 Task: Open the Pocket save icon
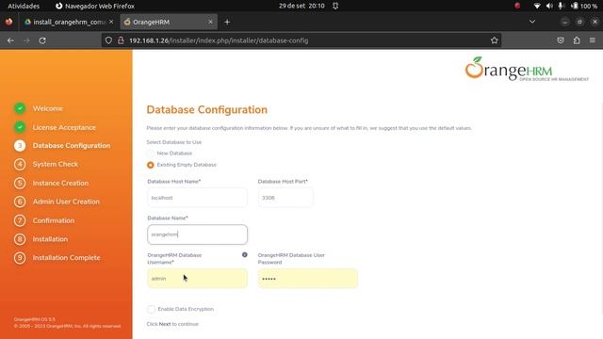click(561, 40)
